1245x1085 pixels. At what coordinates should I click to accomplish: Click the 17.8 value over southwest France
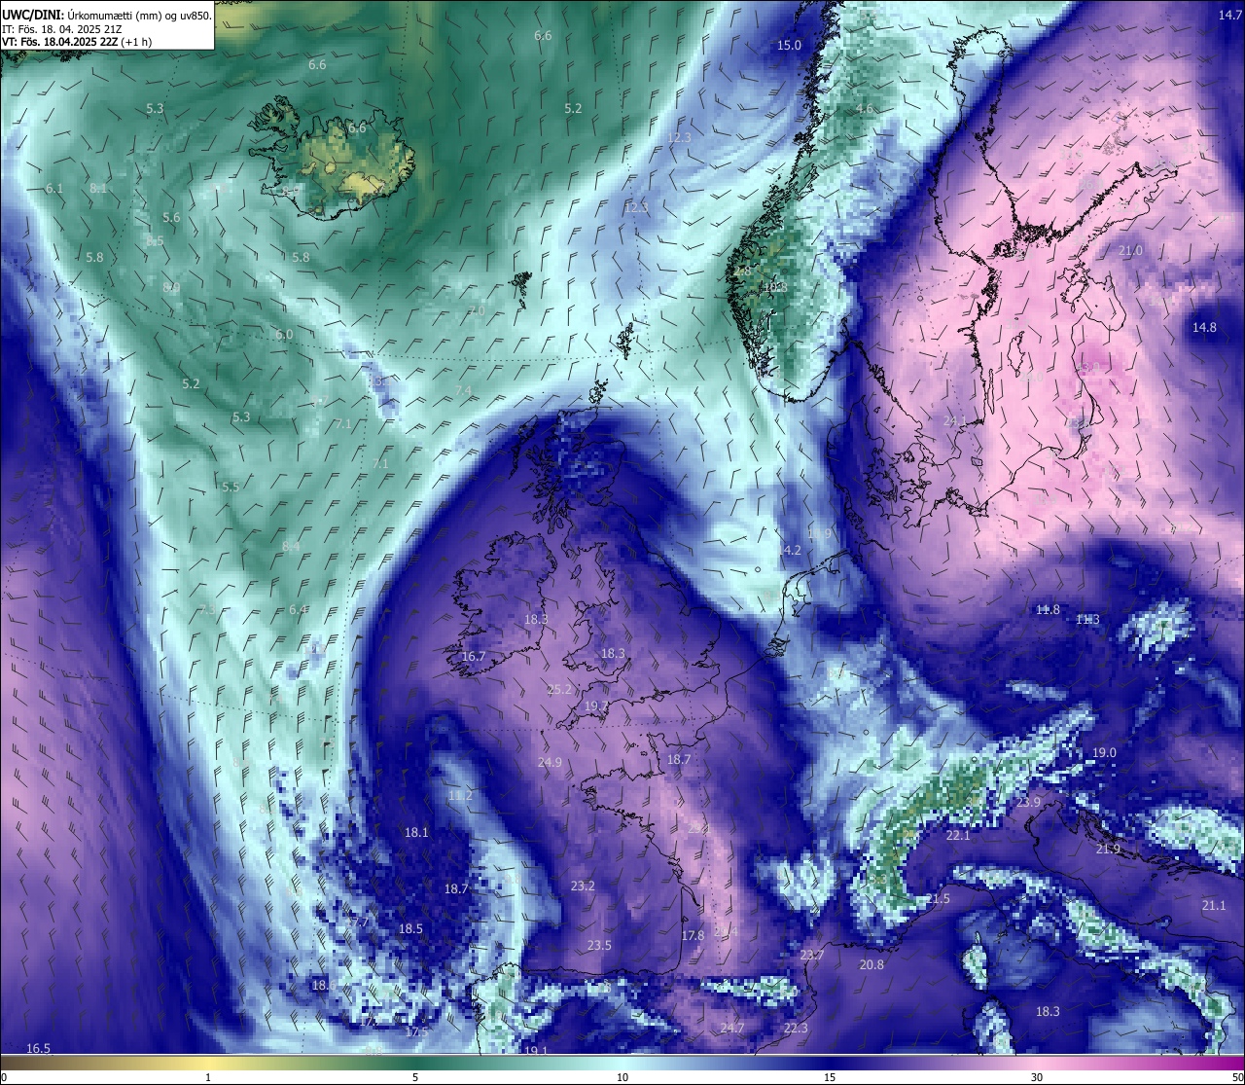pyautogui.click(x=693, y=936)
